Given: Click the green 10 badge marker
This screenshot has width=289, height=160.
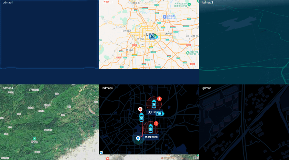Looking at the screenshot, I should click(x=155, y=36).
